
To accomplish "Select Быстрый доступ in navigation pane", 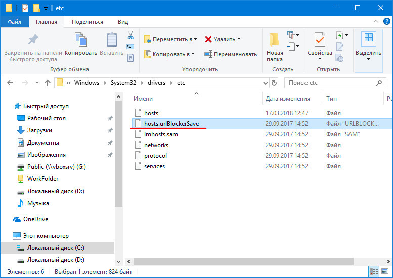I will pyautogui.click(x=41, y=106).
